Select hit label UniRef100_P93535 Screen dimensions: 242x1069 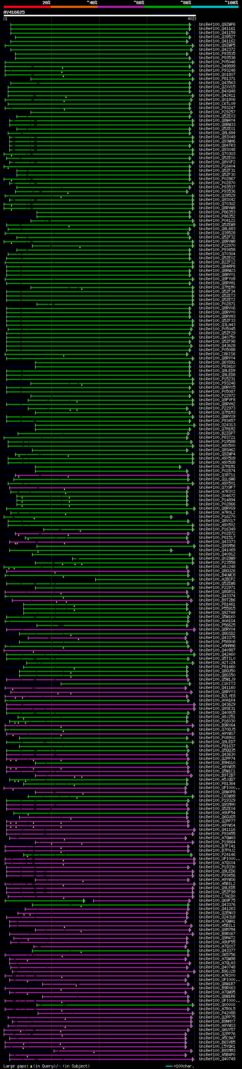point(217,53)
